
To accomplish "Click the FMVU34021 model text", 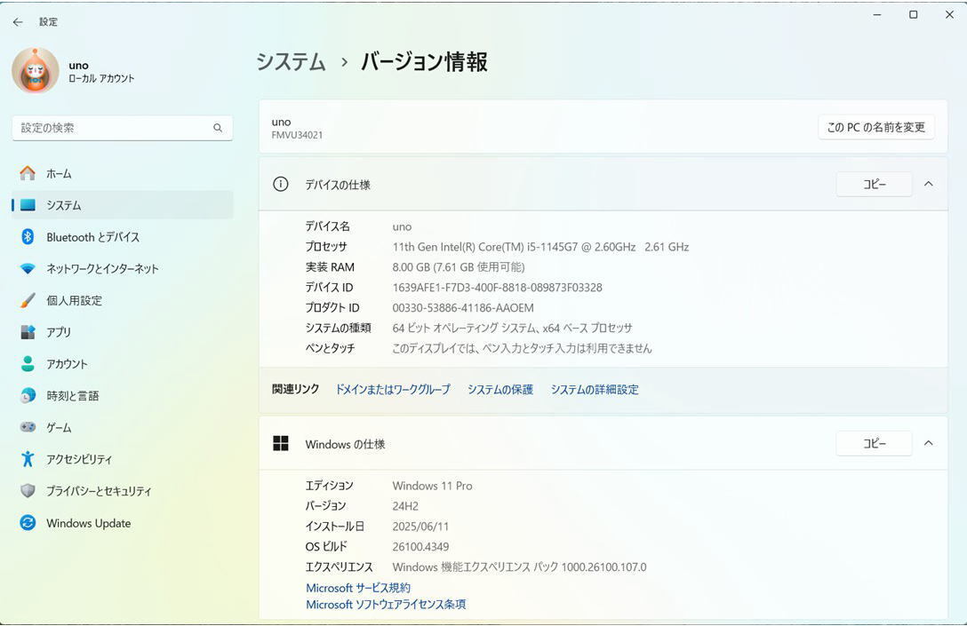I will tap(297, 136).
